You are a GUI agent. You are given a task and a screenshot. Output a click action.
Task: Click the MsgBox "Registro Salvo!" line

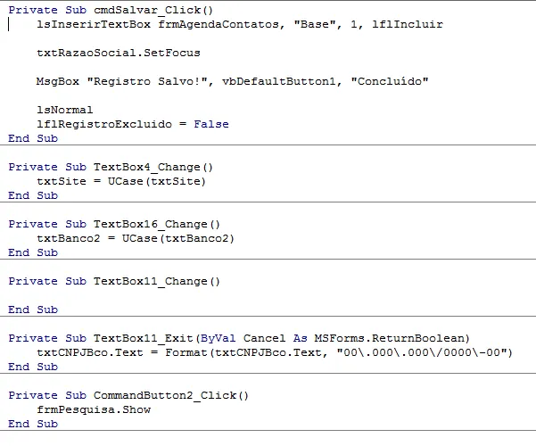(232, 81)
